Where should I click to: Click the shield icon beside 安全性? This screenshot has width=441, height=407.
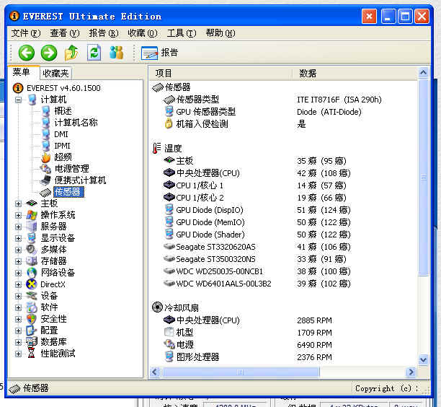coord(32,319)
